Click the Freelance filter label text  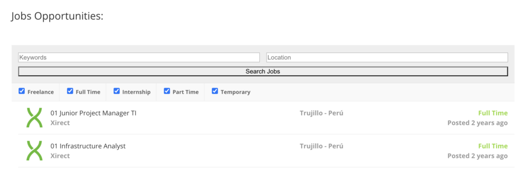pyautogui.click(x=40, y=92)
